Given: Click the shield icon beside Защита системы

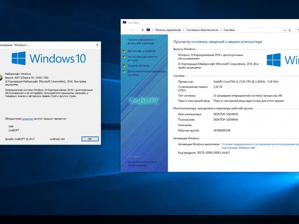Looking at the screenshot, I should (x=124, y=66).
